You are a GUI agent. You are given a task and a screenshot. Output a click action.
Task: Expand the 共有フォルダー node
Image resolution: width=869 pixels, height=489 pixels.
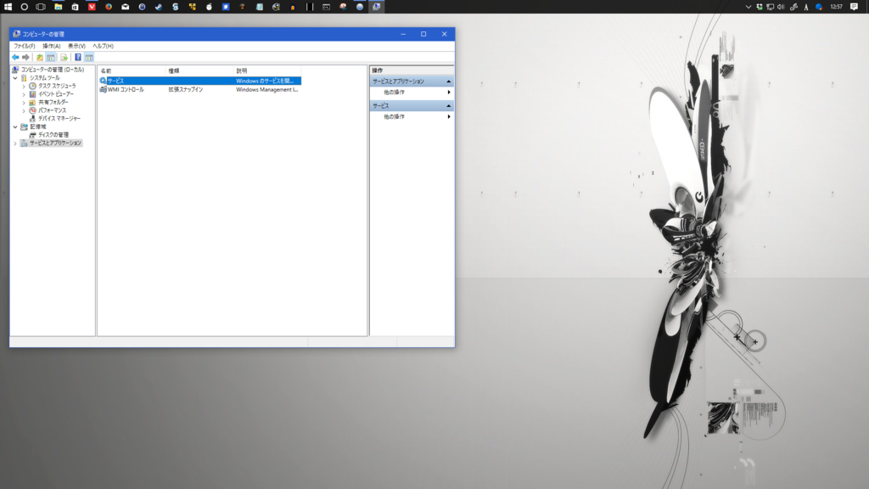24,102
